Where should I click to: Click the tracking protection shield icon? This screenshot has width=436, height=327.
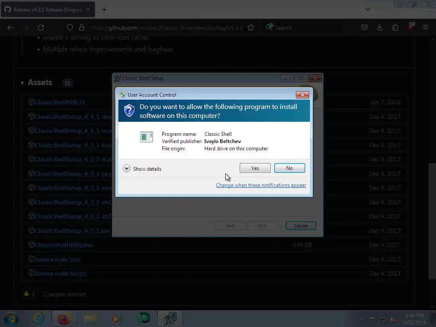point(69,28)
